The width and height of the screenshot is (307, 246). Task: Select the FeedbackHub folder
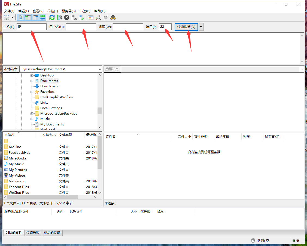[x=20, y=153]
